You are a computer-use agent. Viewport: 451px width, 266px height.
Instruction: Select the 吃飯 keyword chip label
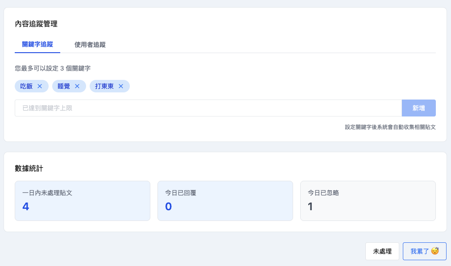[x=26, y=86]
